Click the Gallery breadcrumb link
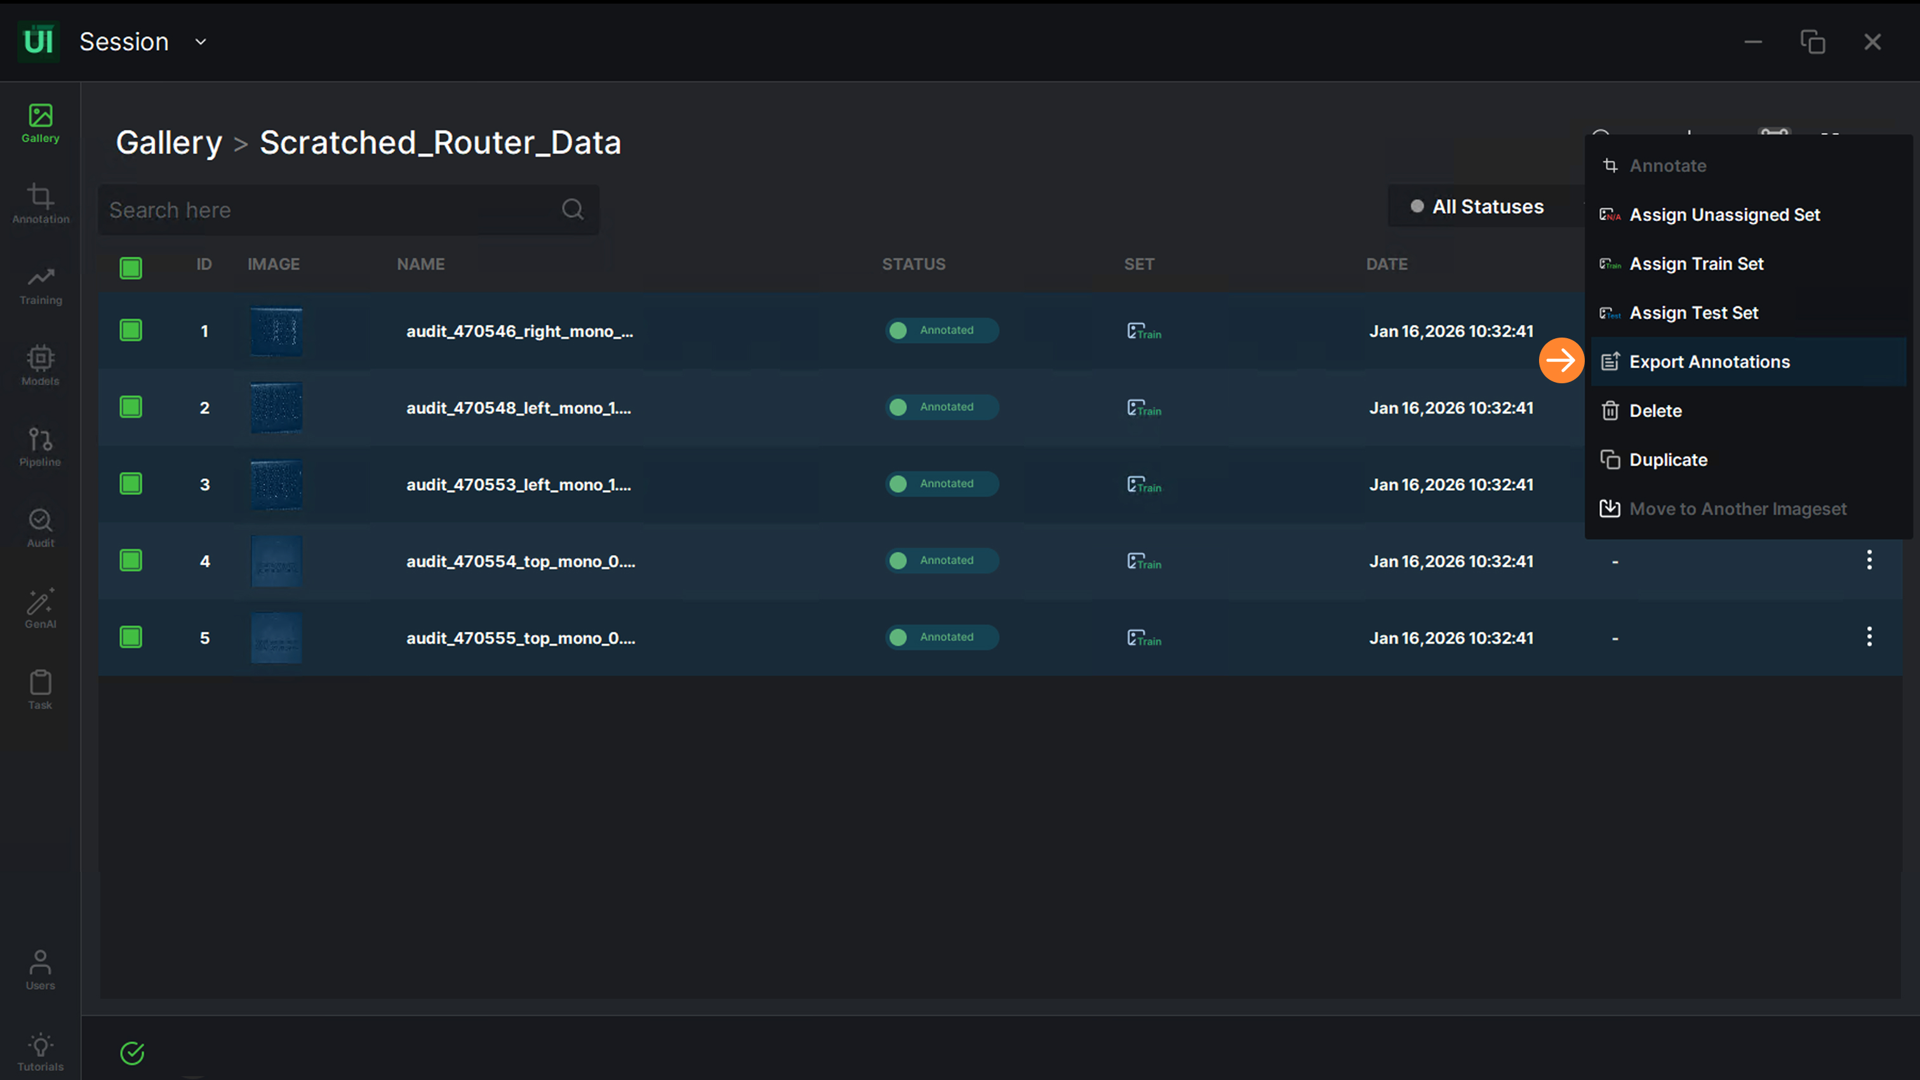 [169, 142]
